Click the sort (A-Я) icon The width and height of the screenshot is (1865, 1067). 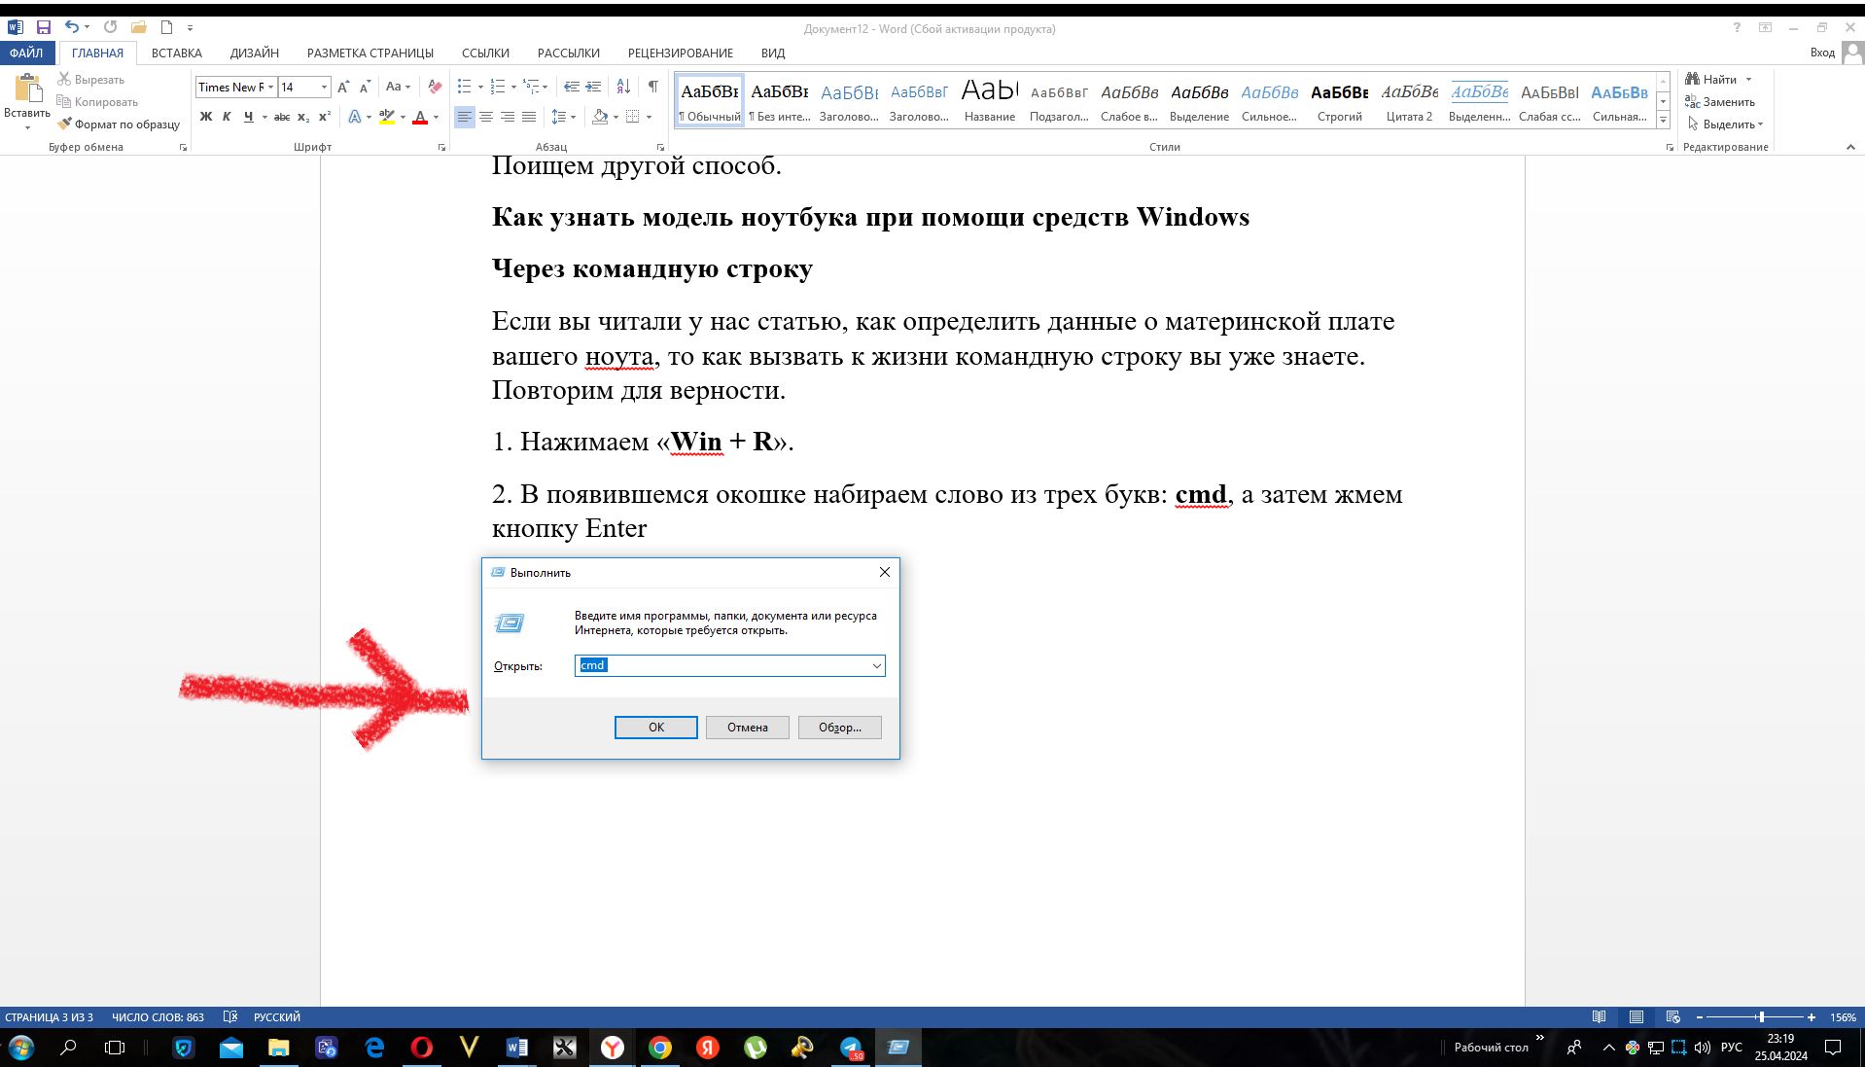[623, 87]
